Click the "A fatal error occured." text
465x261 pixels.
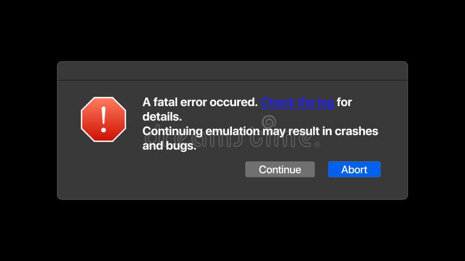coord(200,102)
